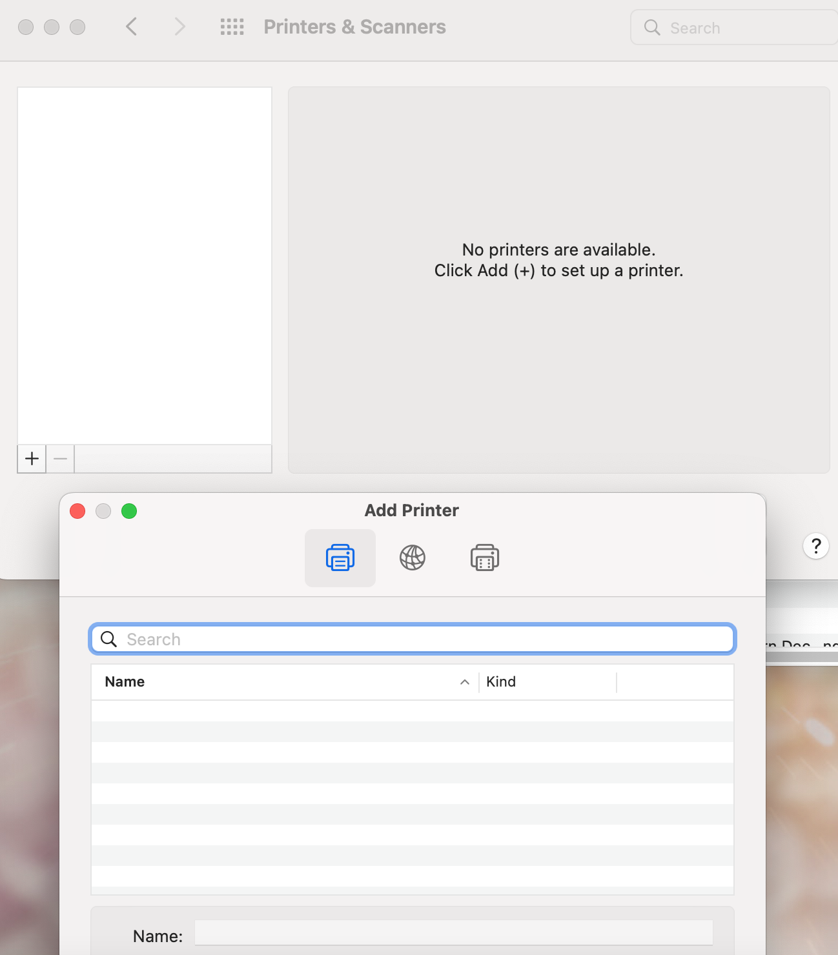Switch to the IP globe tab

tap(412, 558)
